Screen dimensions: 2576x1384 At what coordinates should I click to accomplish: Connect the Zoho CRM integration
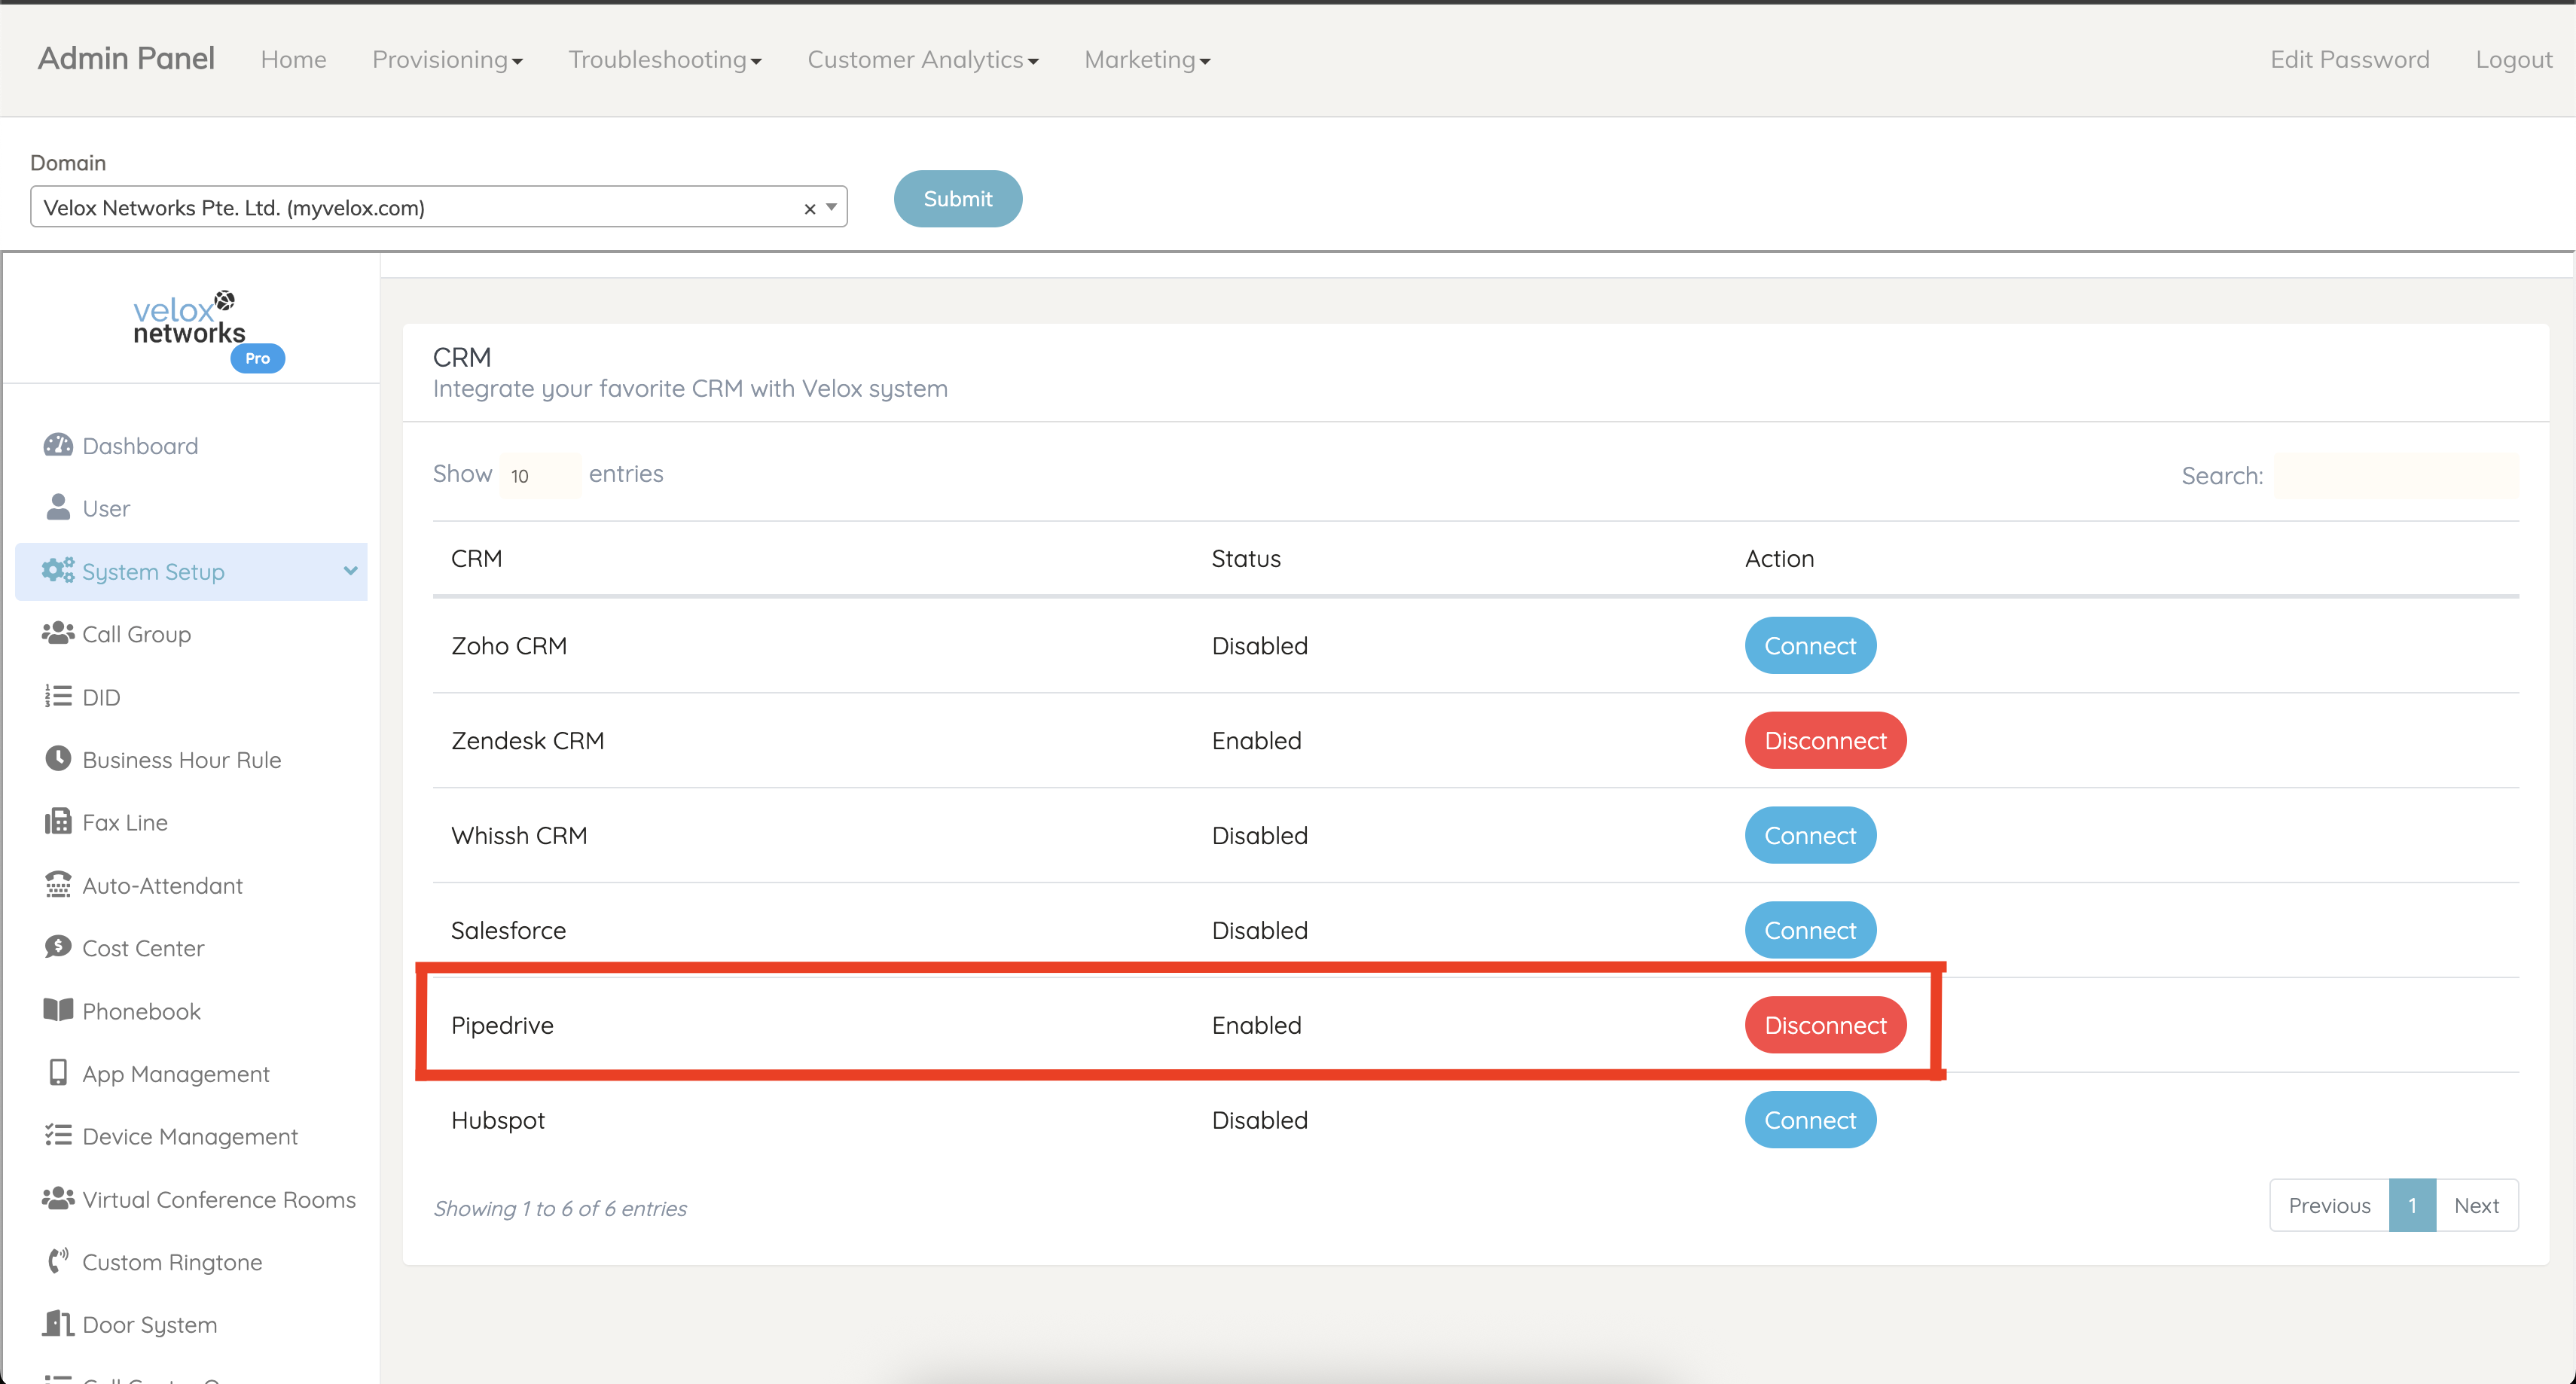pos(1809,646)
